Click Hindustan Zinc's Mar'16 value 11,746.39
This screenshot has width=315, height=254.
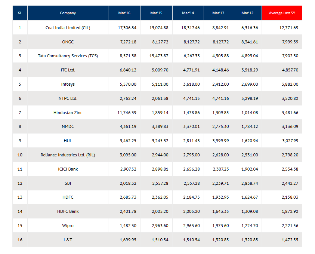coord(127,113)
